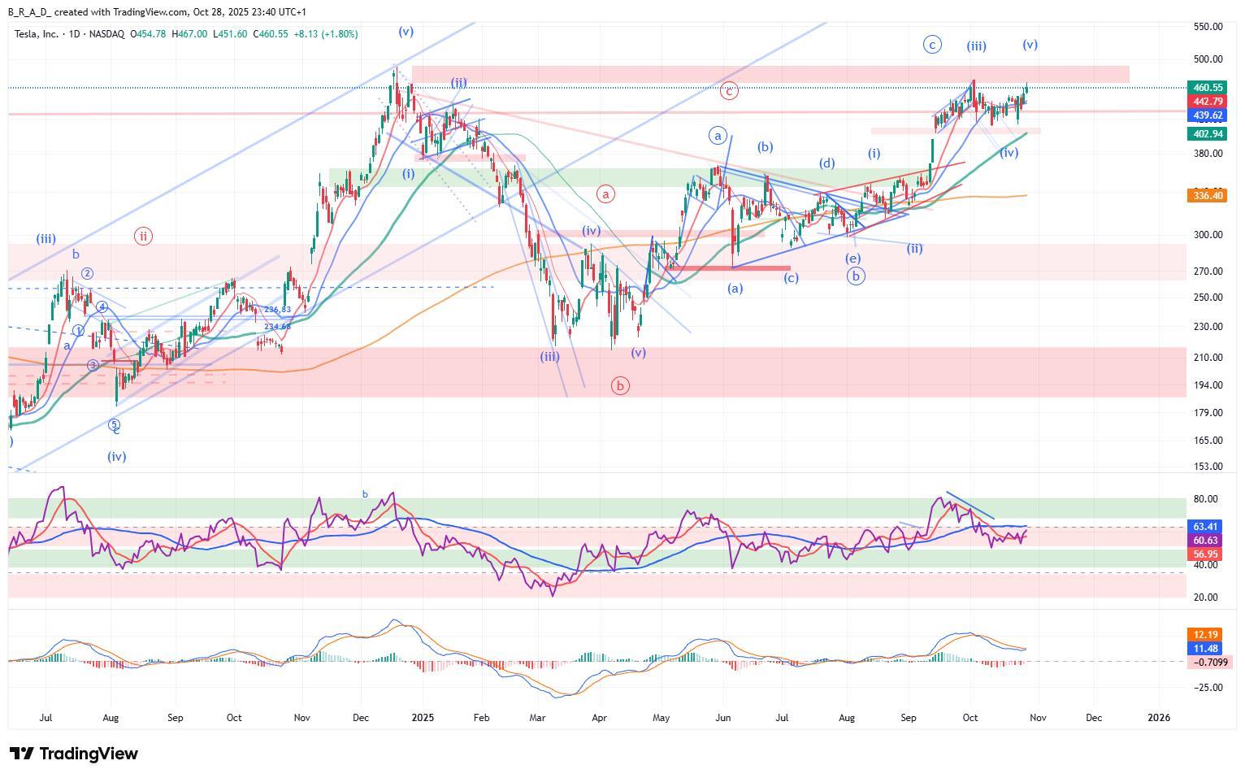Select the blue circled b below (e)

tap(855, 276)
